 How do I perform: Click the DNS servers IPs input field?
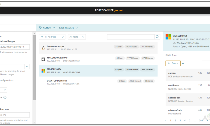15,115
